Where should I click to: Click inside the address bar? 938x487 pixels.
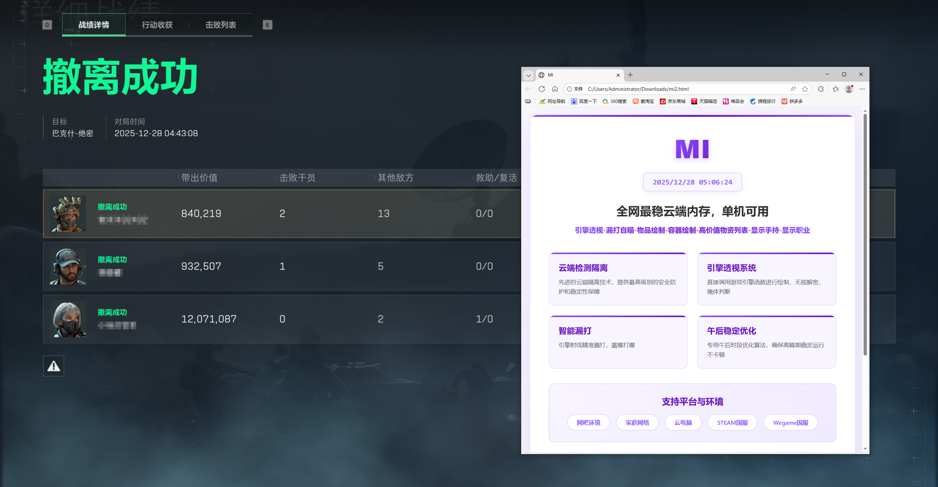pyautogui.click(x=660, y=89)
